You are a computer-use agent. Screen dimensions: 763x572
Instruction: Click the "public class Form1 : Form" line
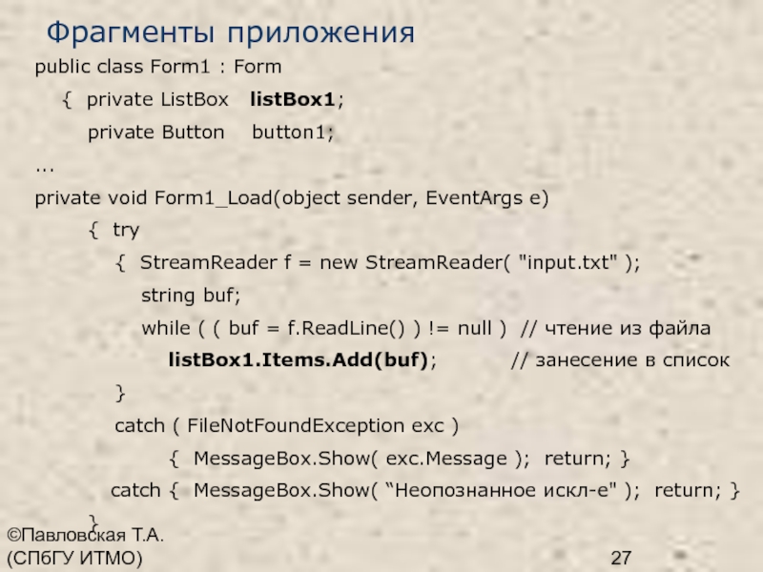coord(158,68)
